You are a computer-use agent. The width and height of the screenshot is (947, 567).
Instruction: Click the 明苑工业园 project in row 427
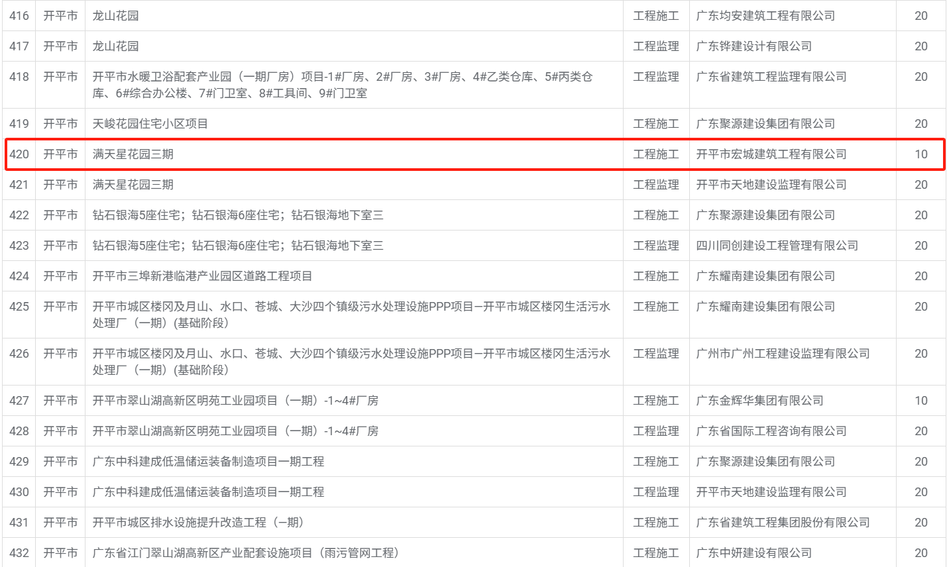pyautogui.click(x=236, y=401)
